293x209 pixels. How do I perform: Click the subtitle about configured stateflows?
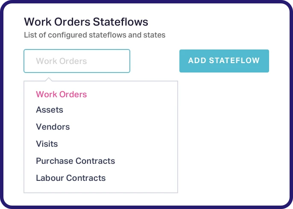pyautogui.click(x=94, y=35)
